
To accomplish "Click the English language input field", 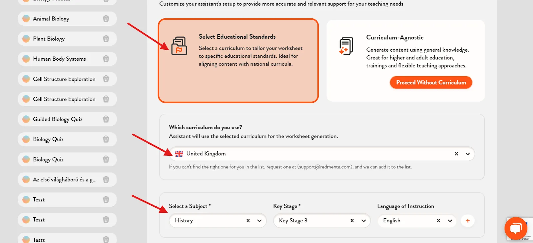I will 407,221.
